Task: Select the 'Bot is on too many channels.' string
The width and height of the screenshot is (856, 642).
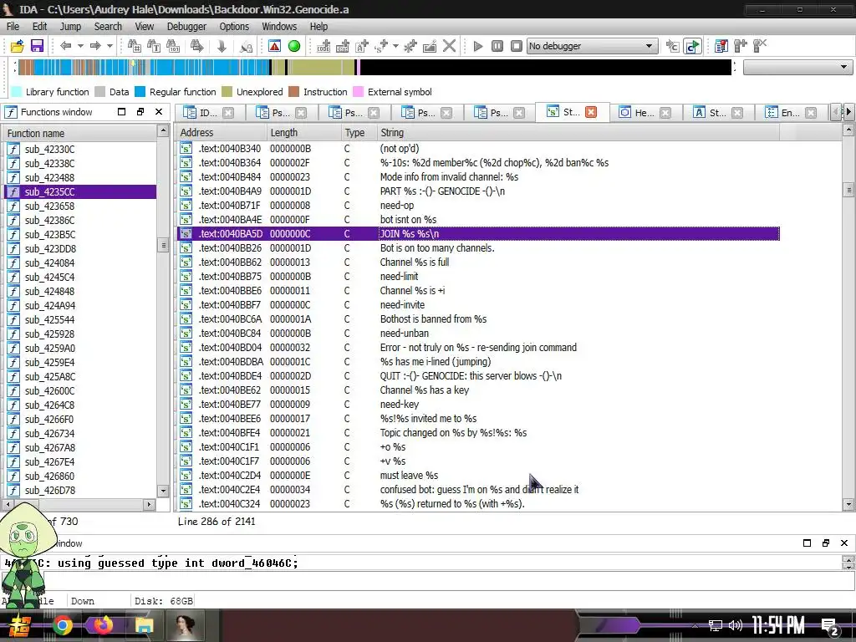Action: 479,247
